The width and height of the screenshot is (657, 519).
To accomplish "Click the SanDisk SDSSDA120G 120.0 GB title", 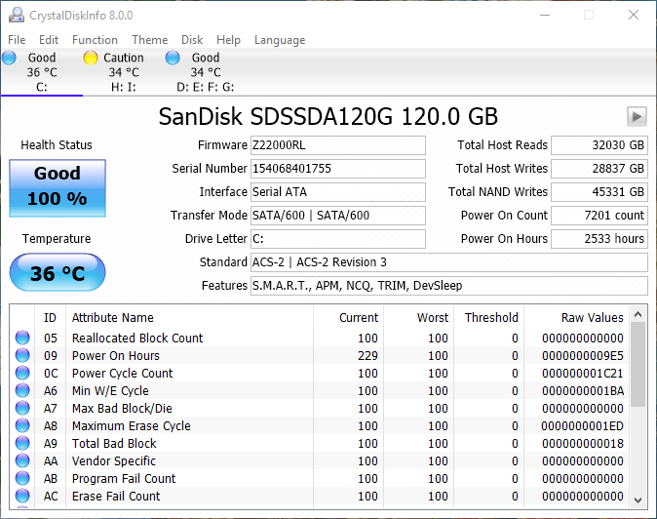I will [328, 116].
